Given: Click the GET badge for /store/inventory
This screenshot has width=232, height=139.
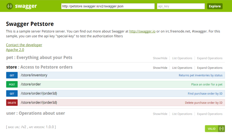Looking at the screenshot, I should click(x=12, y=75).
